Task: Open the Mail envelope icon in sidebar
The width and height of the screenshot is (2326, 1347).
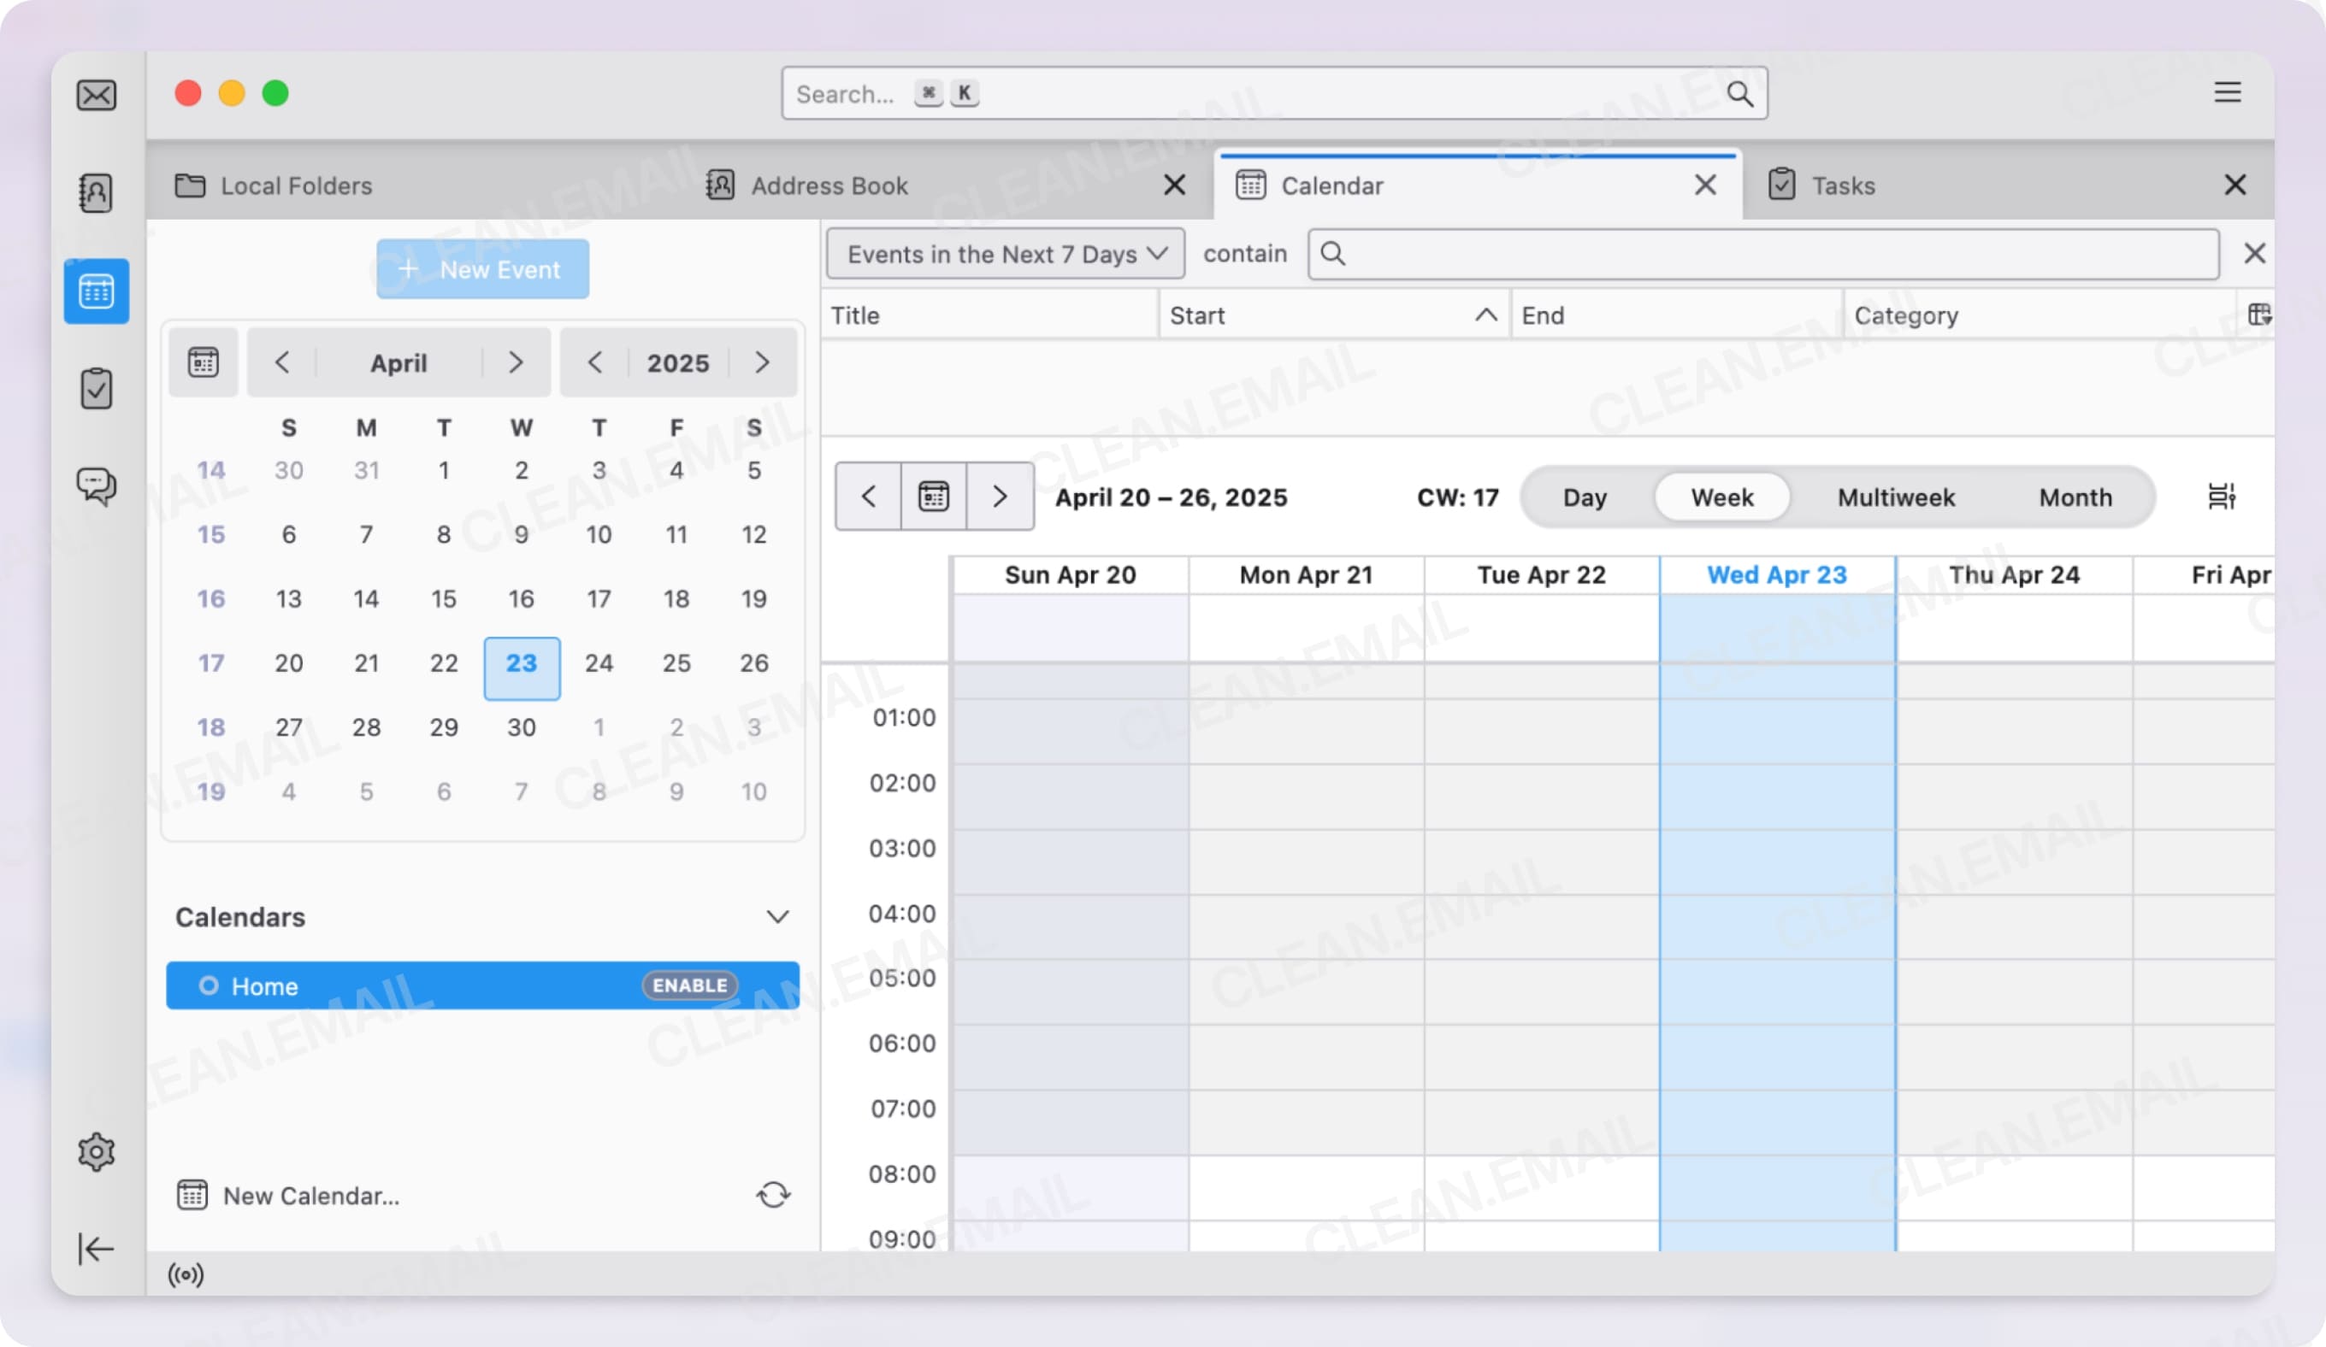Action: (96, 95)
